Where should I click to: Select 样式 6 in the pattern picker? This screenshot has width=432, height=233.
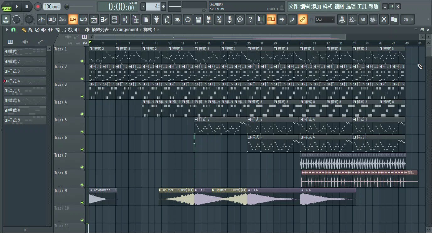[x=25, y=101]
